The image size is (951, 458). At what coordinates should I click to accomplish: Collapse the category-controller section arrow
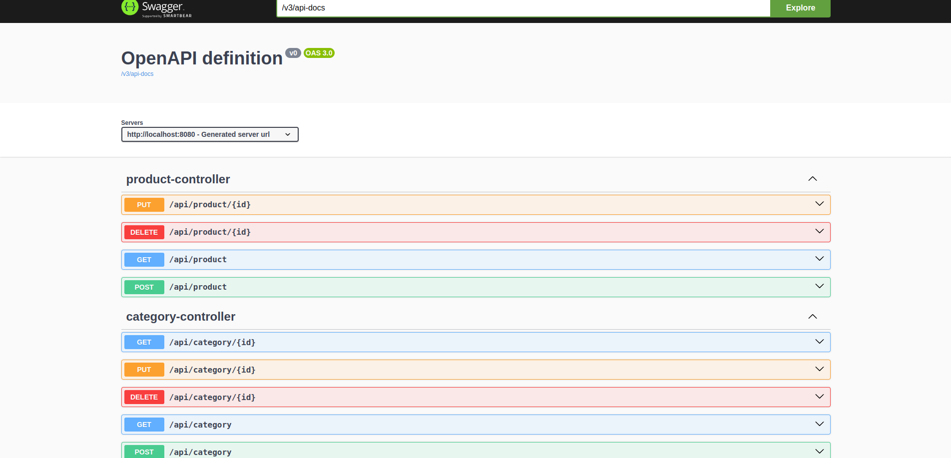[x=813, y=317]
